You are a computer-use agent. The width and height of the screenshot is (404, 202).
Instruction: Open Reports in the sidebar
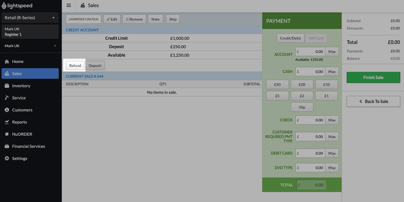(x=19, y=122)
